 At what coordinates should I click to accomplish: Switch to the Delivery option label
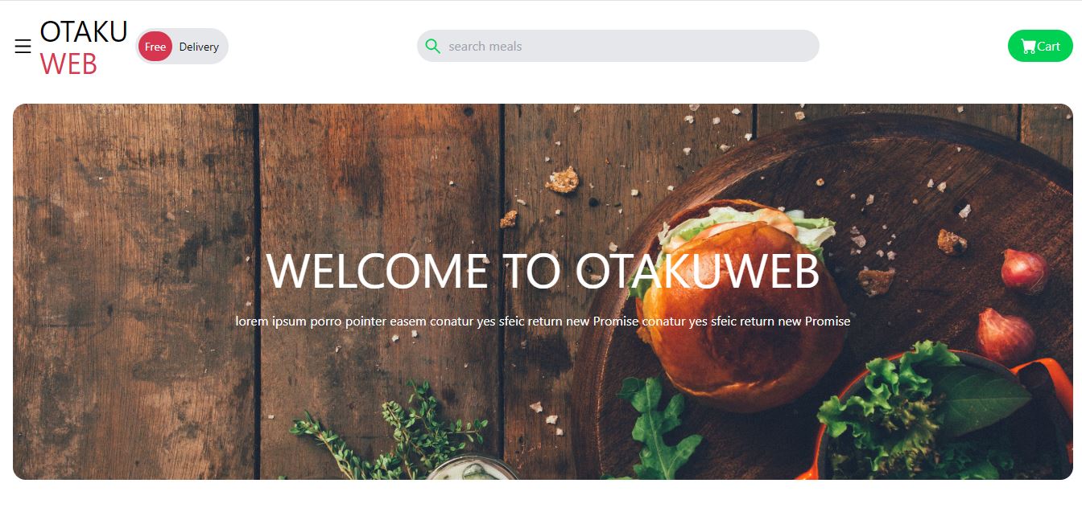[199, 47]
